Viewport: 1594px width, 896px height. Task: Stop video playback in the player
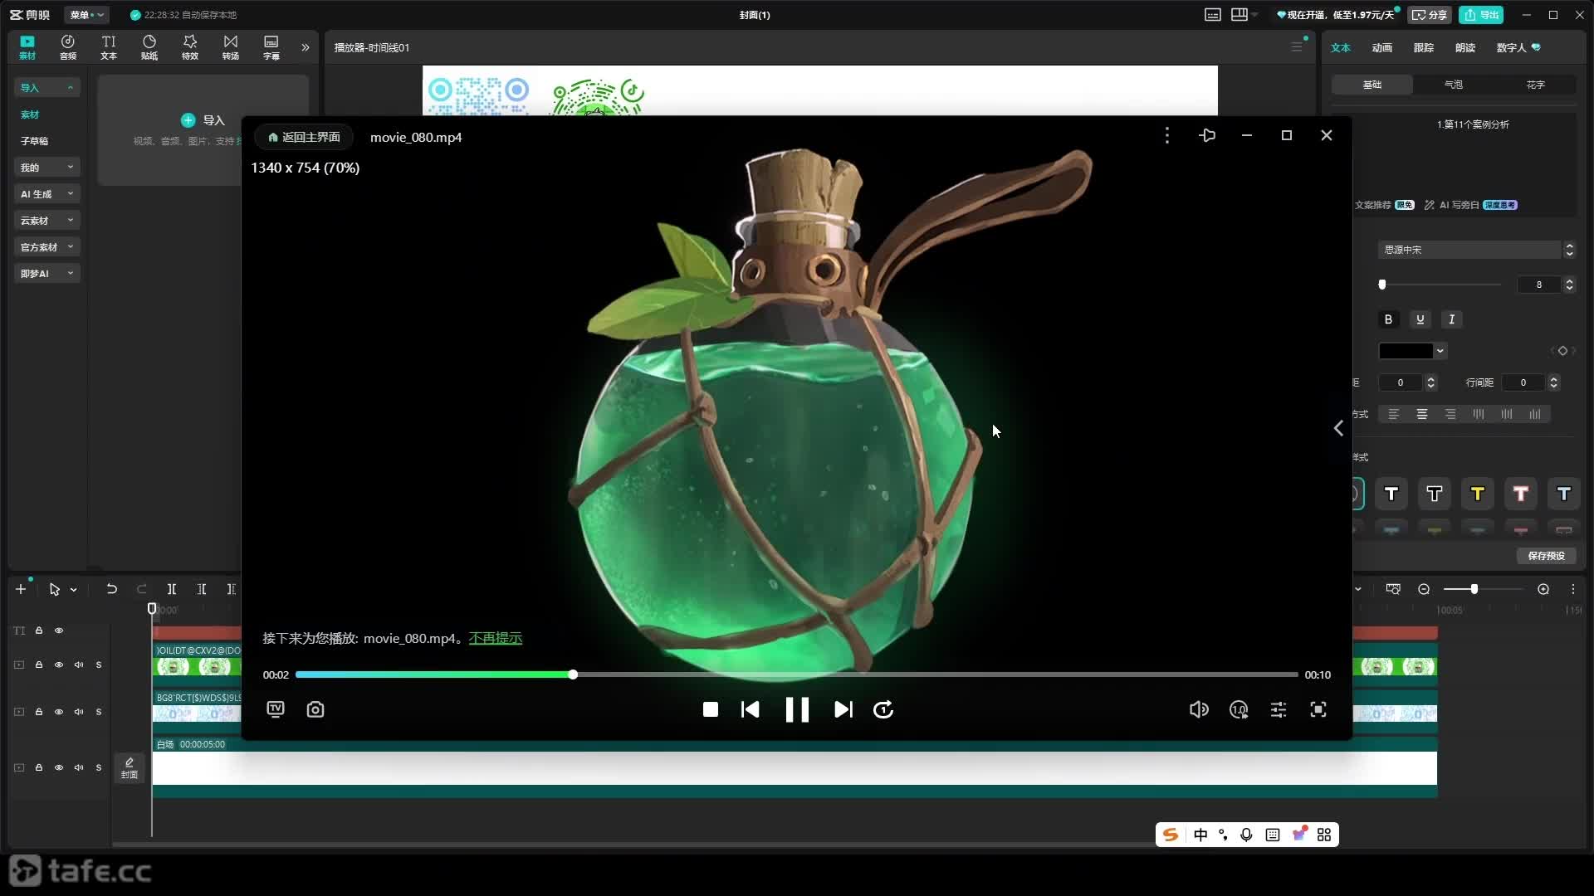(711, 709)
